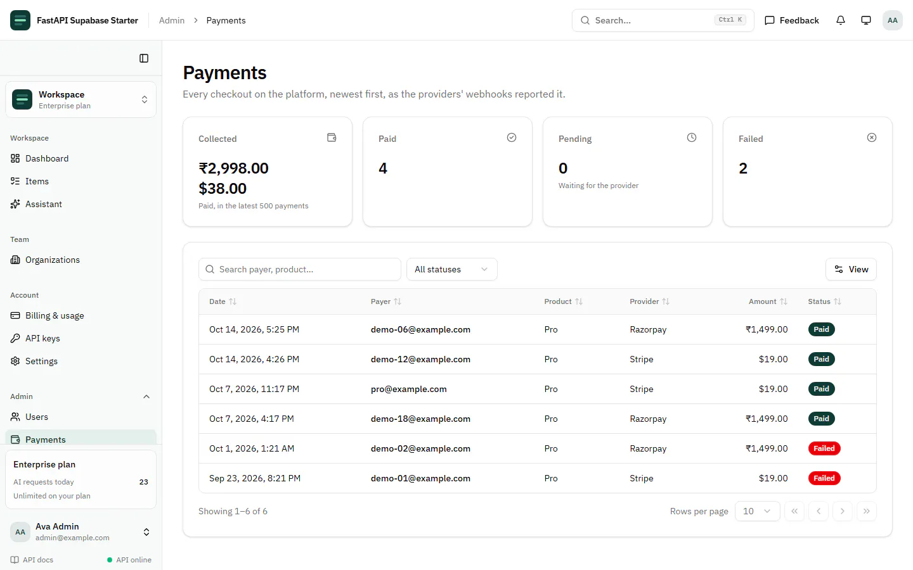The height and width of the screenshot is (570, 913).
Task: Open Users admin page
Action: point(81,417)
